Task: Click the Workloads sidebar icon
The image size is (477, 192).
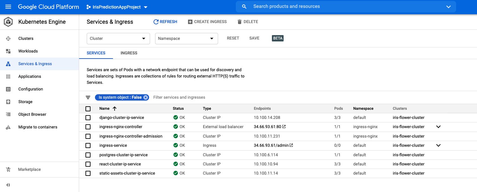Action: coord(8,51)
